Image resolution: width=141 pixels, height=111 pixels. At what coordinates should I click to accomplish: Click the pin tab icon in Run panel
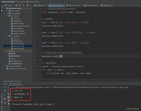point(5,103)
